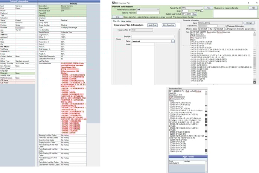The width and height of the screenshot is (259, 173).
Task: Click the Audit Trail button
Action: click(x=152, y=25)
